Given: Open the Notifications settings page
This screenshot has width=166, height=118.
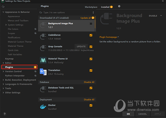Looking at the screenshot, I should 14,38.
